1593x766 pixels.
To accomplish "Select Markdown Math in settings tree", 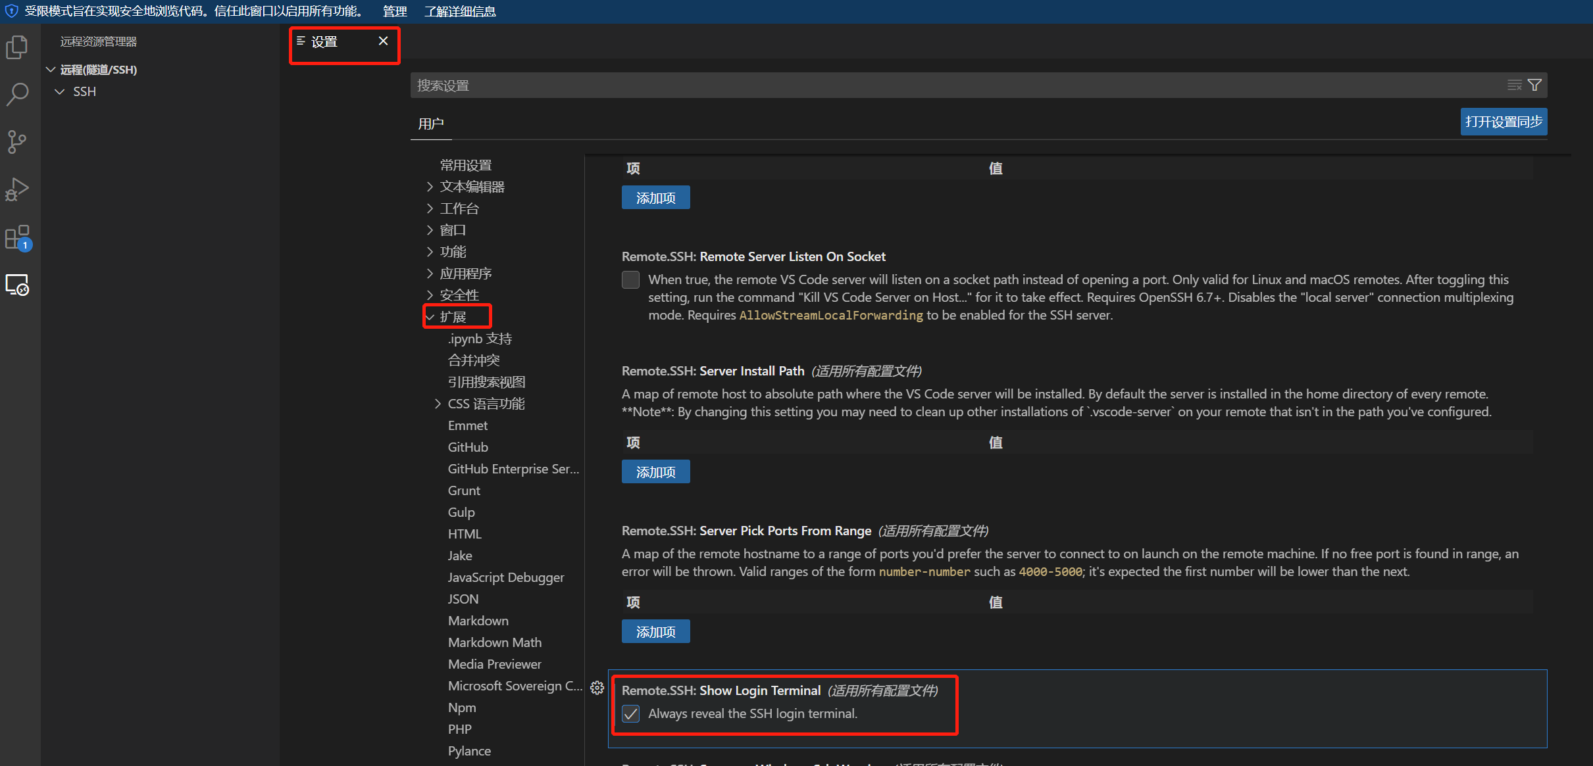I will point(495,642).
